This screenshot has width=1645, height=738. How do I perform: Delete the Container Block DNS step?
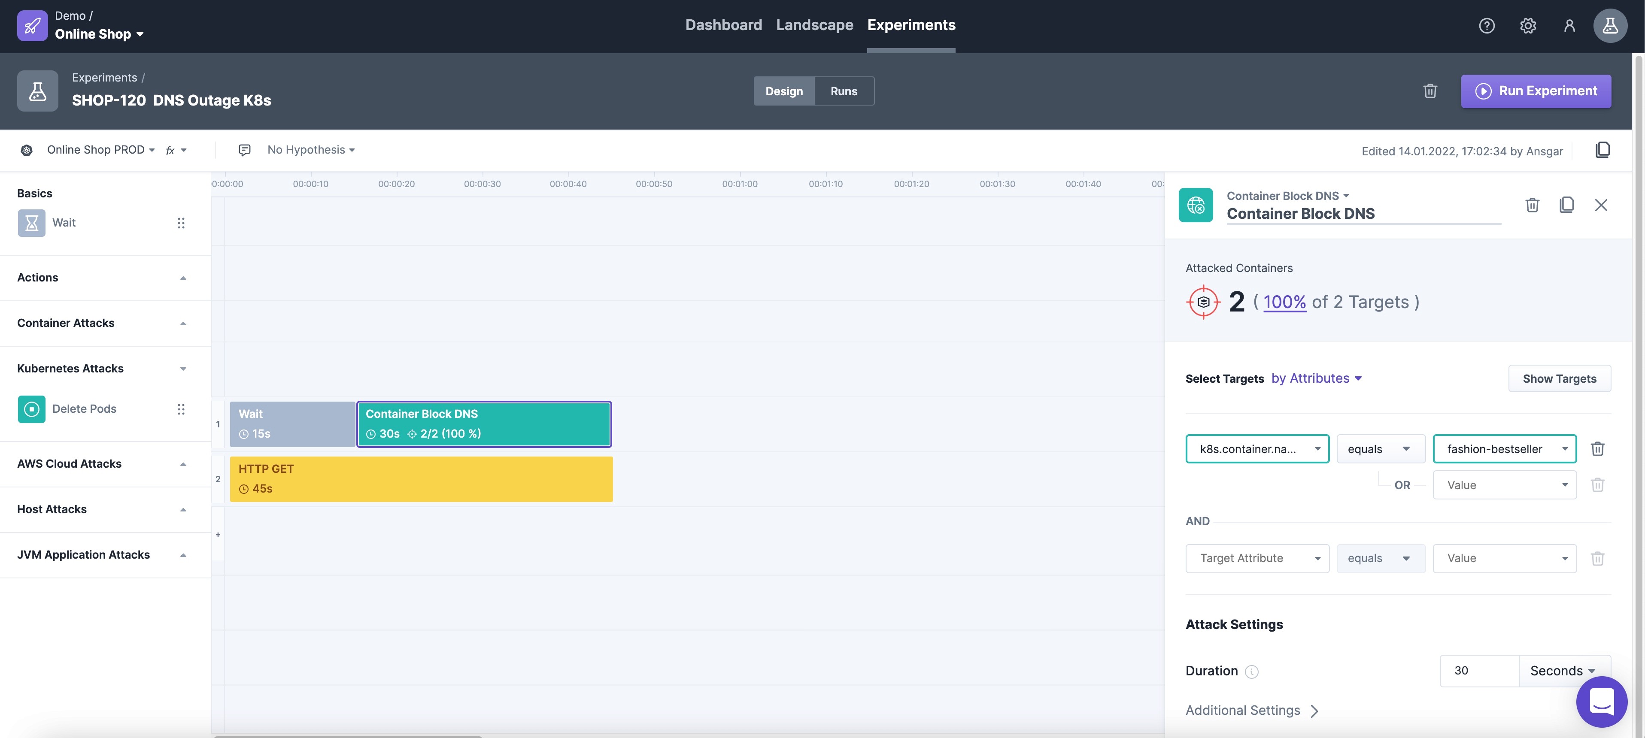[x=1532, y=205]
